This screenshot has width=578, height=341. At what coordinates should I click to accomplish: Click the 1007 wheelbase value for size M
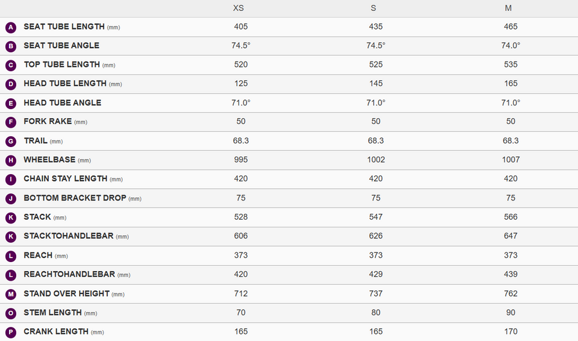(x=511, y=160)
